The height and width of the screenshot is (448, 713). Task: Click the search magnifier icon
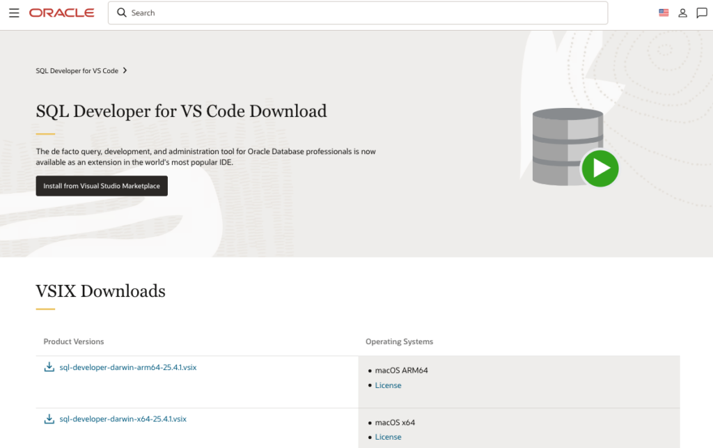click(x=122, y=13)
